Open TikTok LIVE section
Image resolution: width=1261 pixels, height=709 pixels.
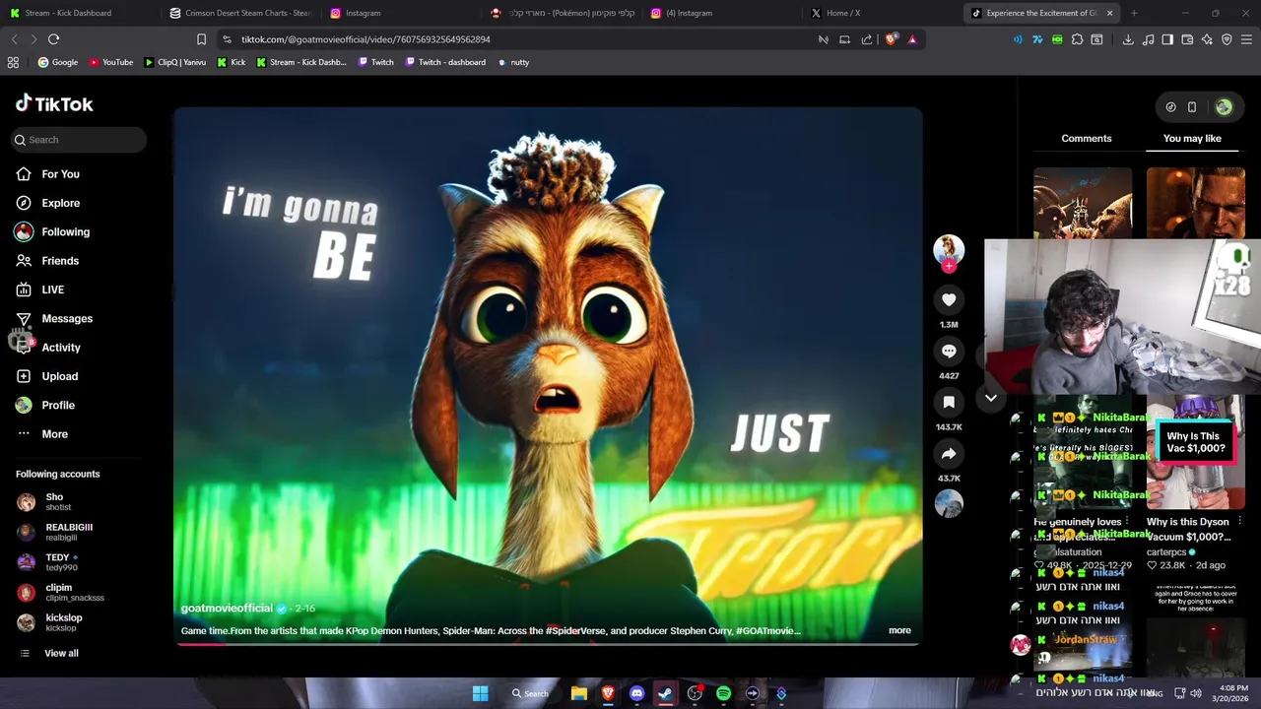click(52, 290)
